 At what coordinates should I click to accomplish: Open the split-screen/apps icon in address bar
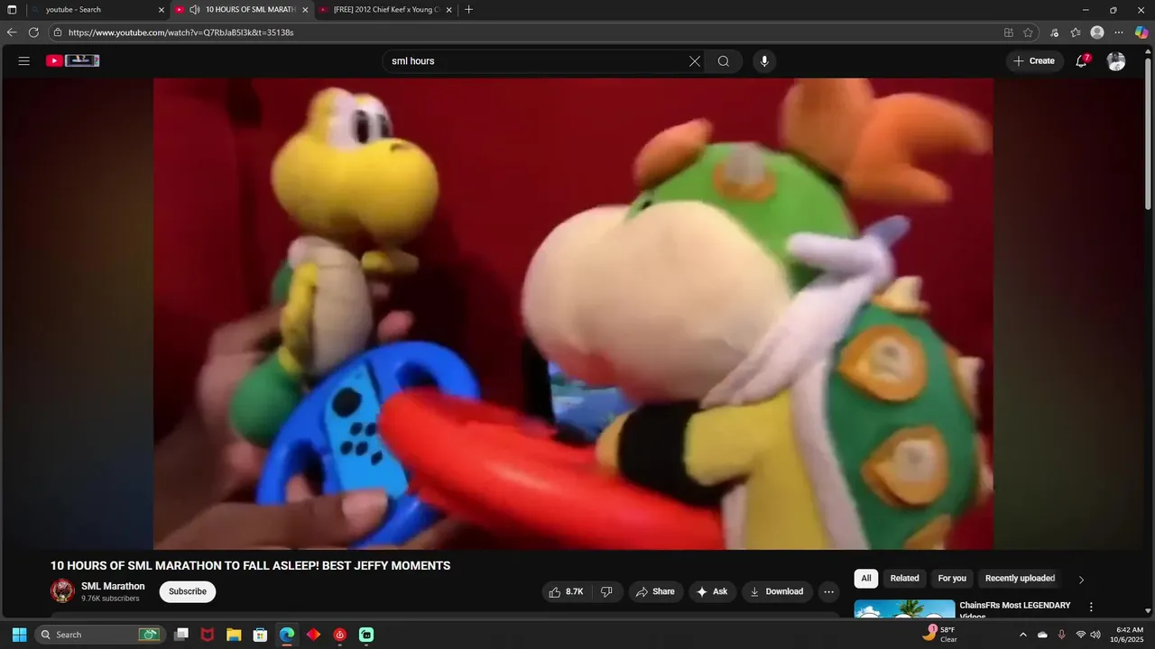[x=1009, y=32]
